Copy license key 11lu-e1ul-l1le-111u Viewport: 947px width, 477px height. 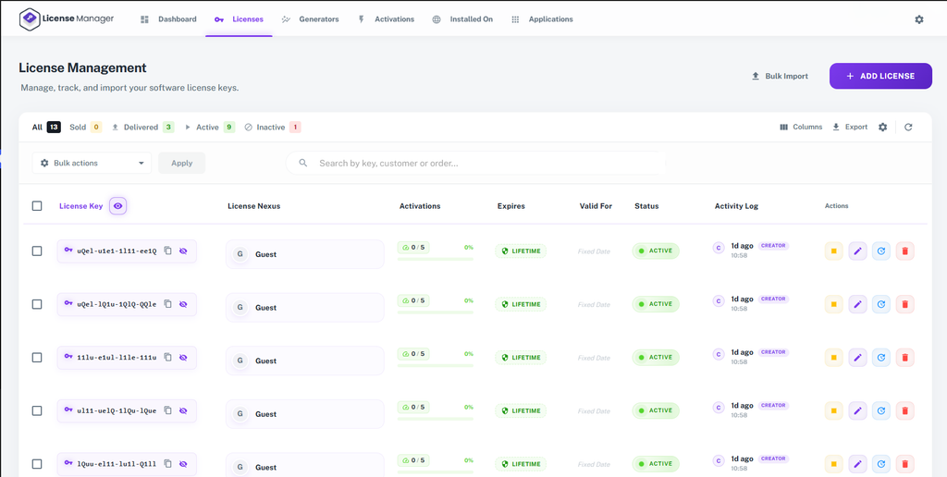(x=168, y=357)
